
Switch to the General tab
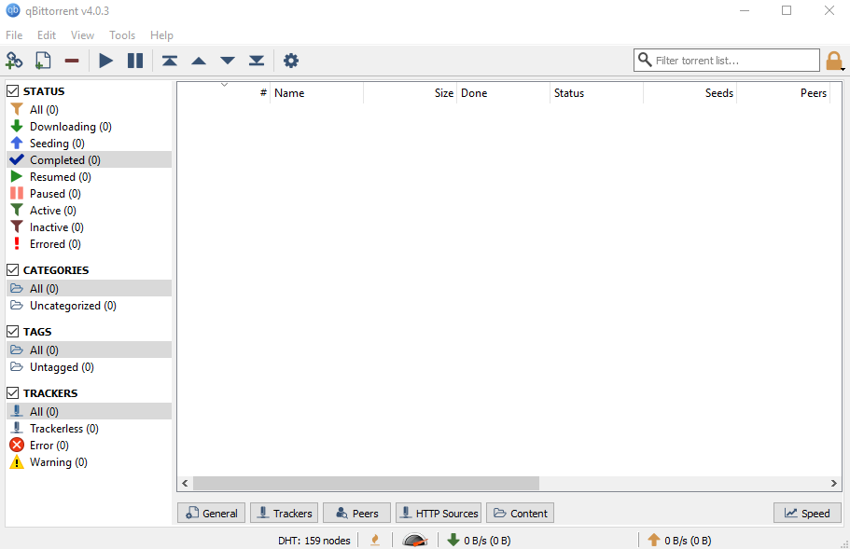click(212, 513)
